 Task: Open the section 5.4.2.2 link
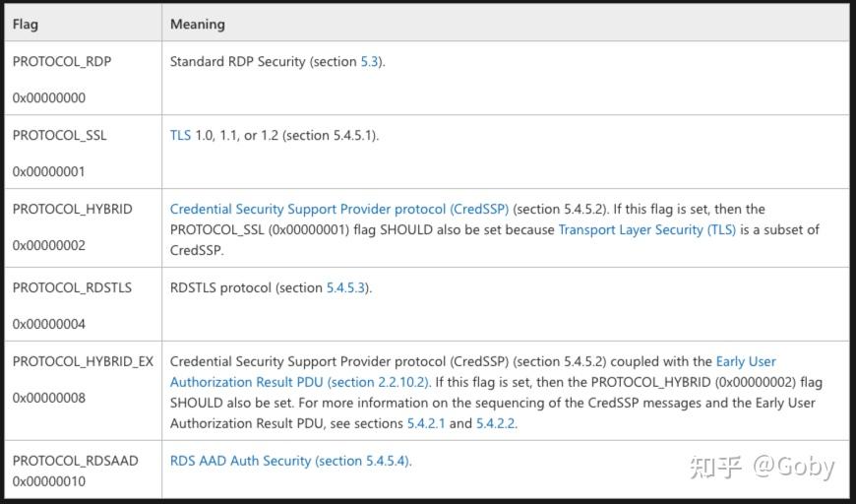point(495,424)
